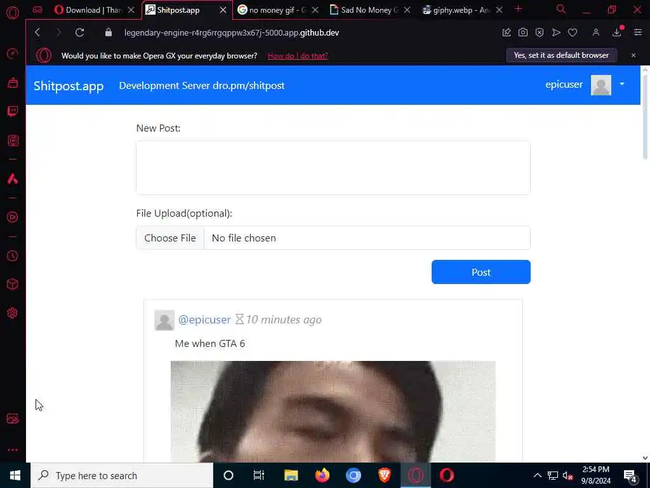This screenshot has width=650, height=488.
Task: Click the Windows taskbar search box
Action: [122, 475]
